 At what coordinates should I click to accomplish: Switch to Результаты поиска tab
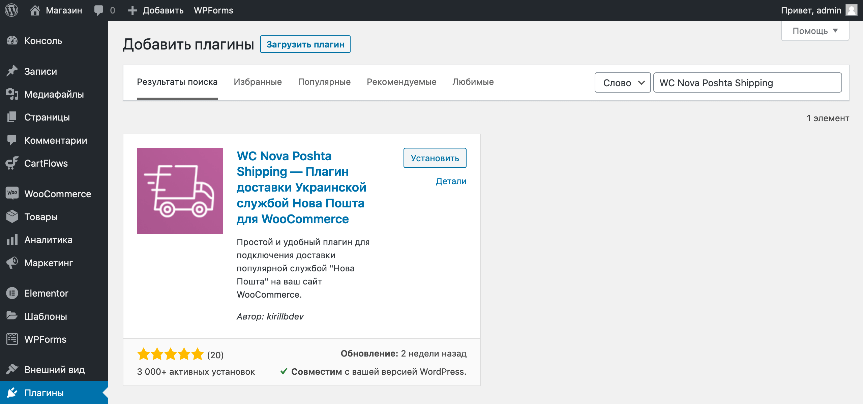pos(177,82)
